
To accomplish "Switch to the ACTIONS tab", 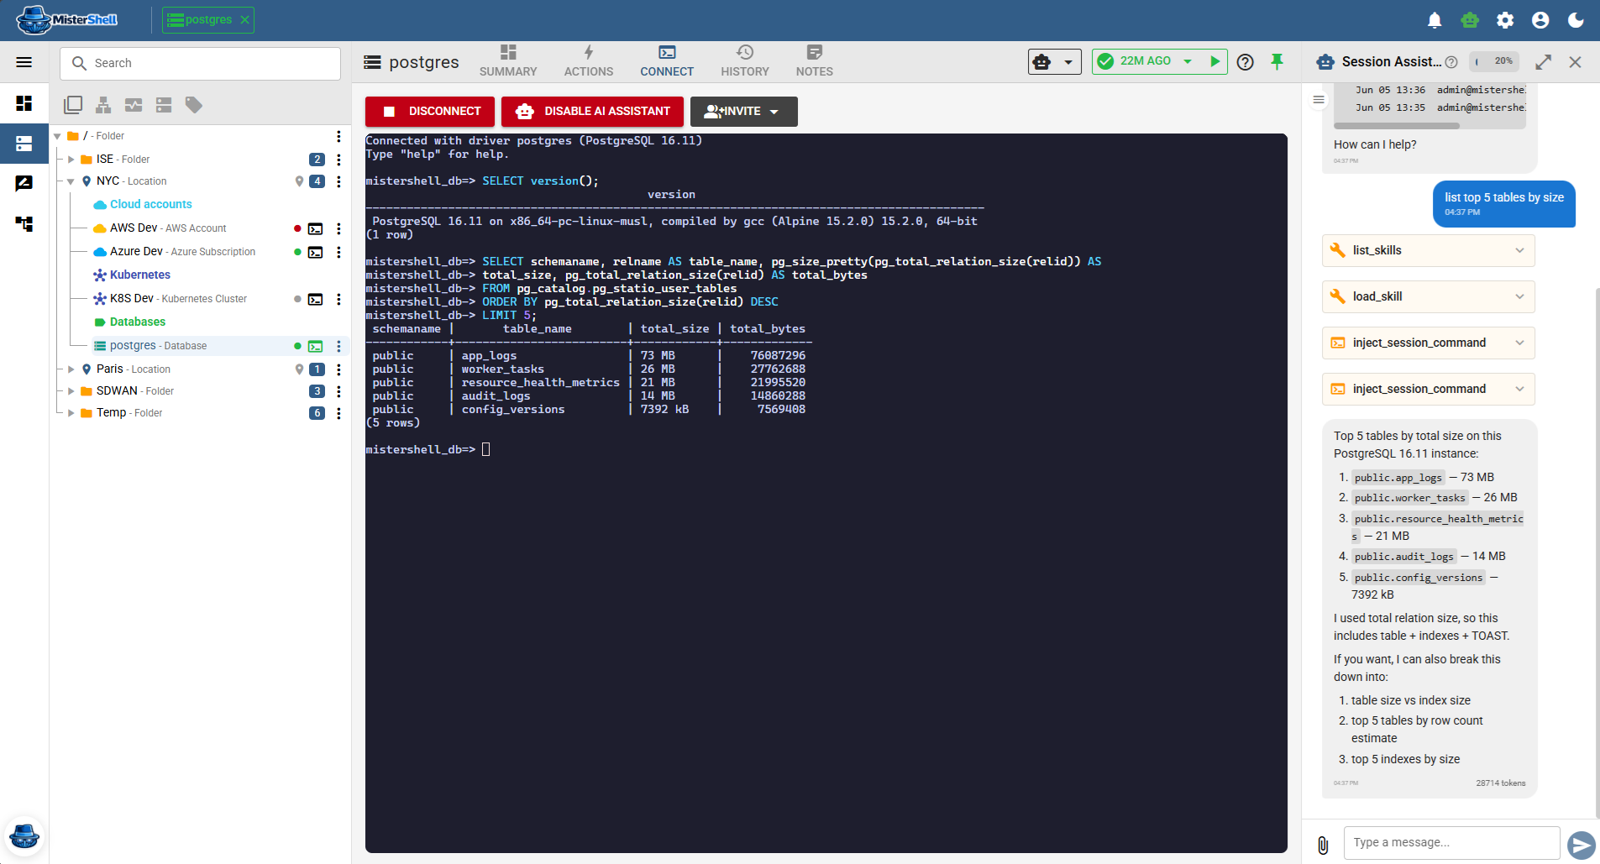I will tap(589, 61).
